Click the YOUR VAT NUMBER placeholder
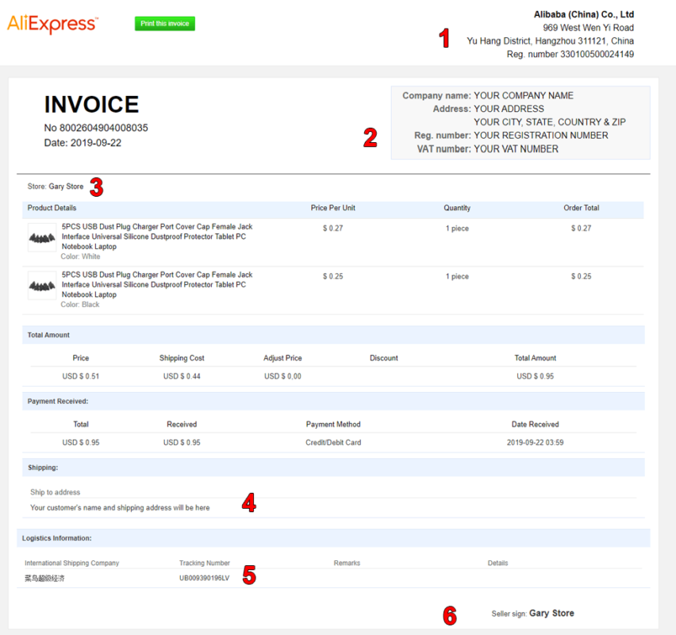Viewport: 676px width, 635px height. pos(516,149)
